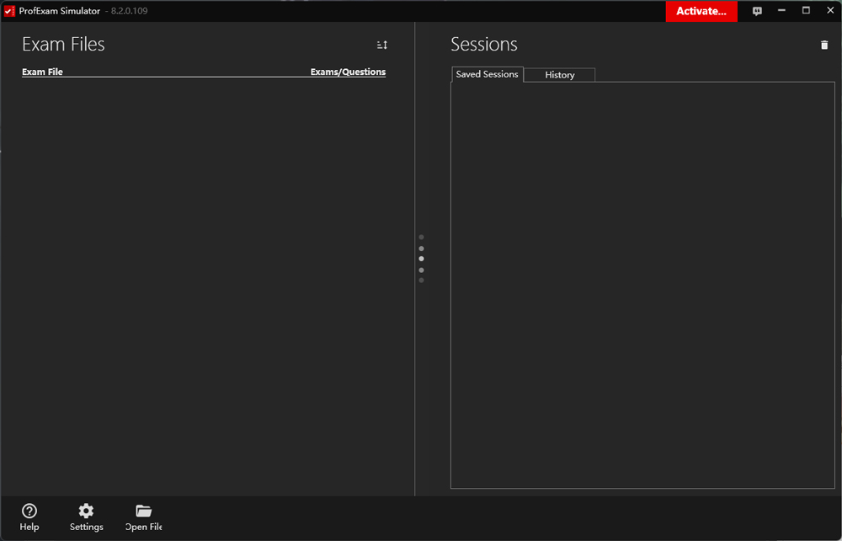Close the ProfExam Simulator window
This screenshot has width=842, height=541.
point(830,11)
